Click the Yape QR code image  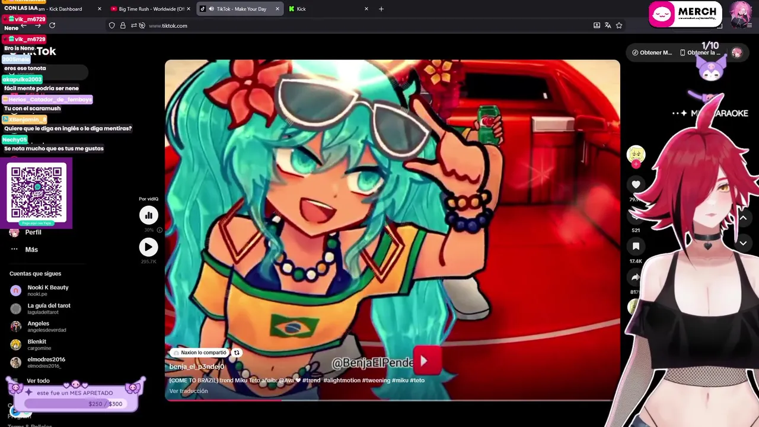pos(36,192)
